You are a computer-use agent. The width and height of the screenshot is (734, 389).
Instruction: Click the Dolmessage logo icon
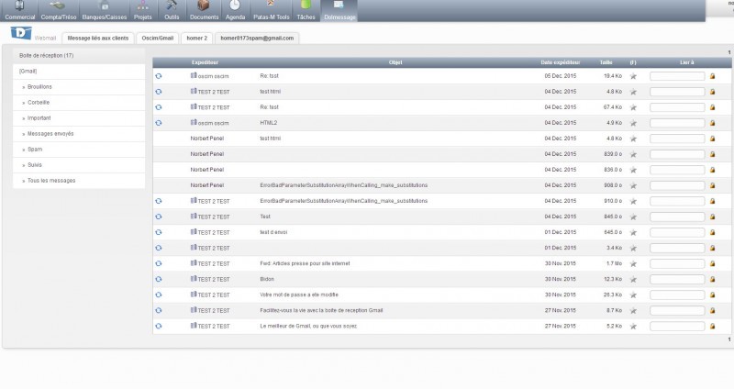click(x=21, y=33)
